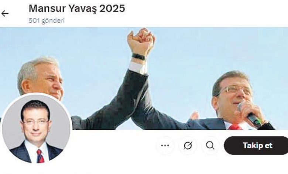
Task: Click the Mansur Yavaş 2025 header title
Action: pyautogui.click(x=77, y=8)
